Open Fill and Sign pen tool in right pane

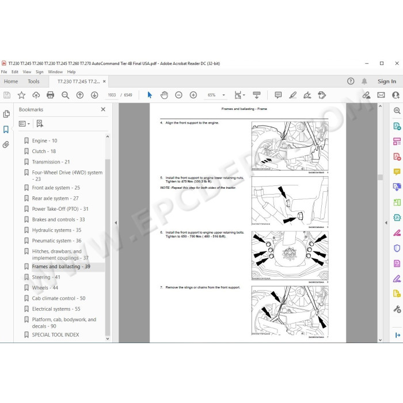[x=397, y=279]
